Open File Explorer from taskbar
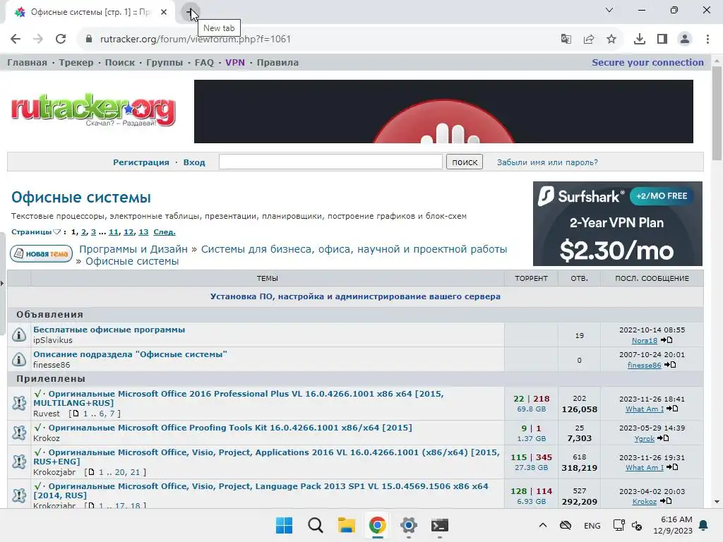723x542 pixels. coord(346,525)
